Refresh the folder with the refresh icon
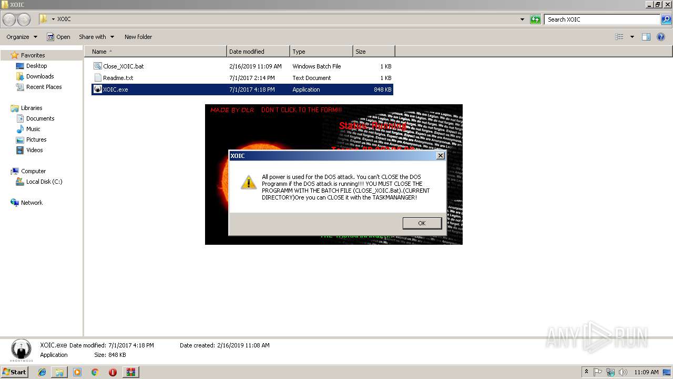 pyautogui.click(x=535, y=19)
